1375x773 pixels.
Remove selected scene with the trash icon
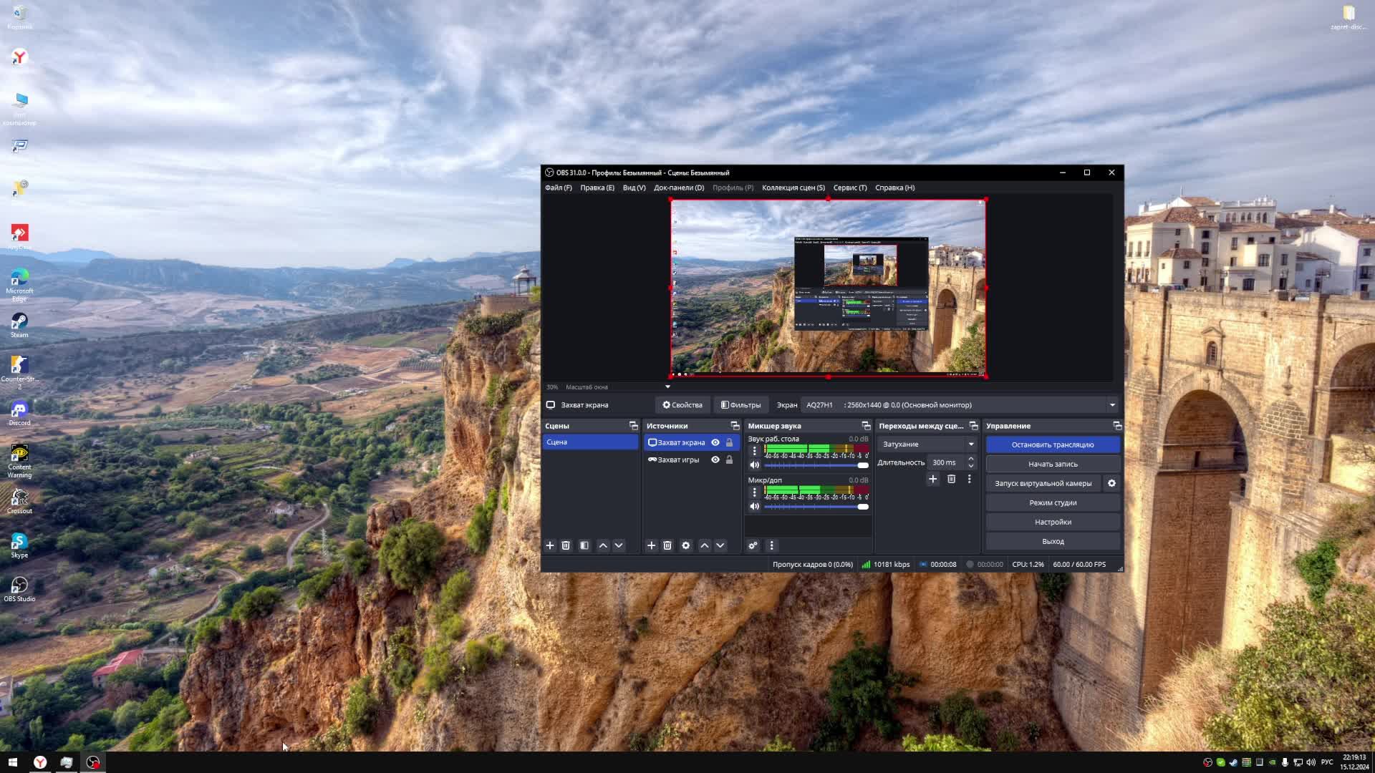pyautogui.click(x=566, y=545)
